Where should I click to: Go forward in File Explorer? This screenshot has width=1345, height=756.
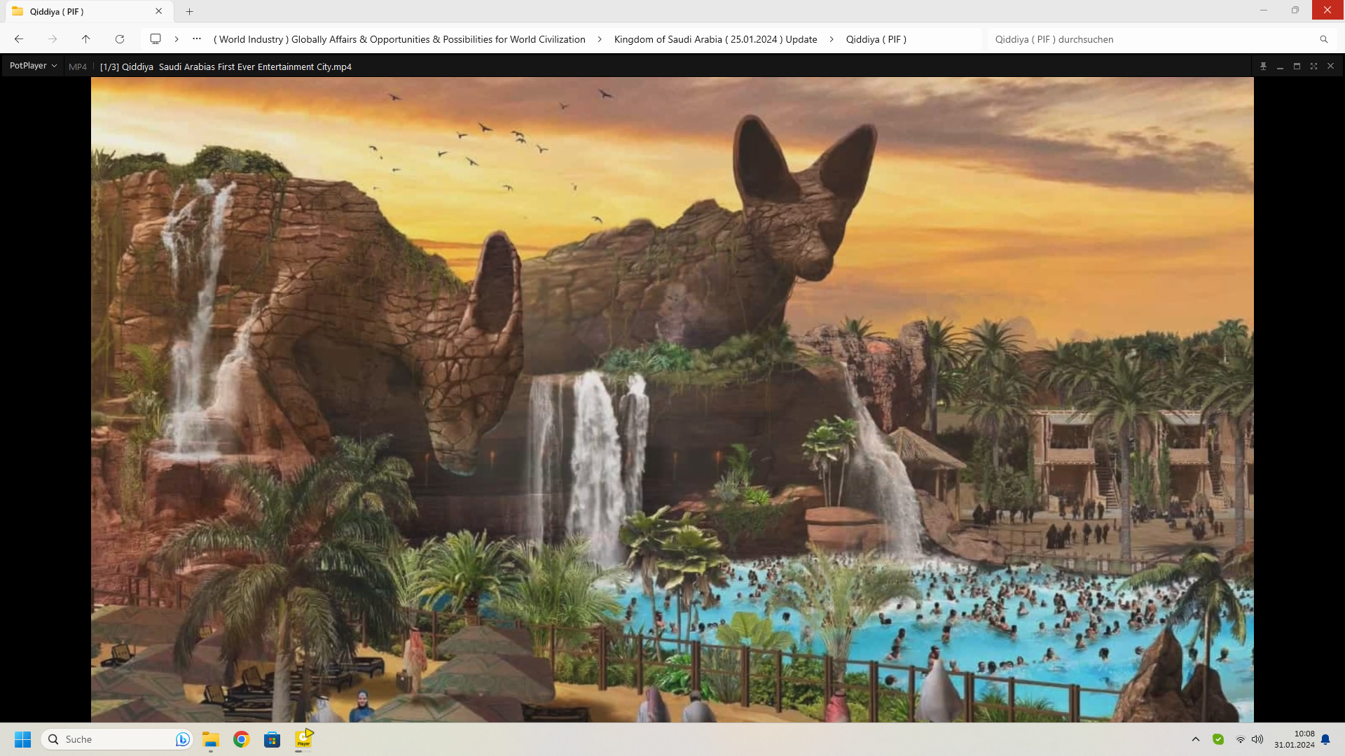(53, 39)
